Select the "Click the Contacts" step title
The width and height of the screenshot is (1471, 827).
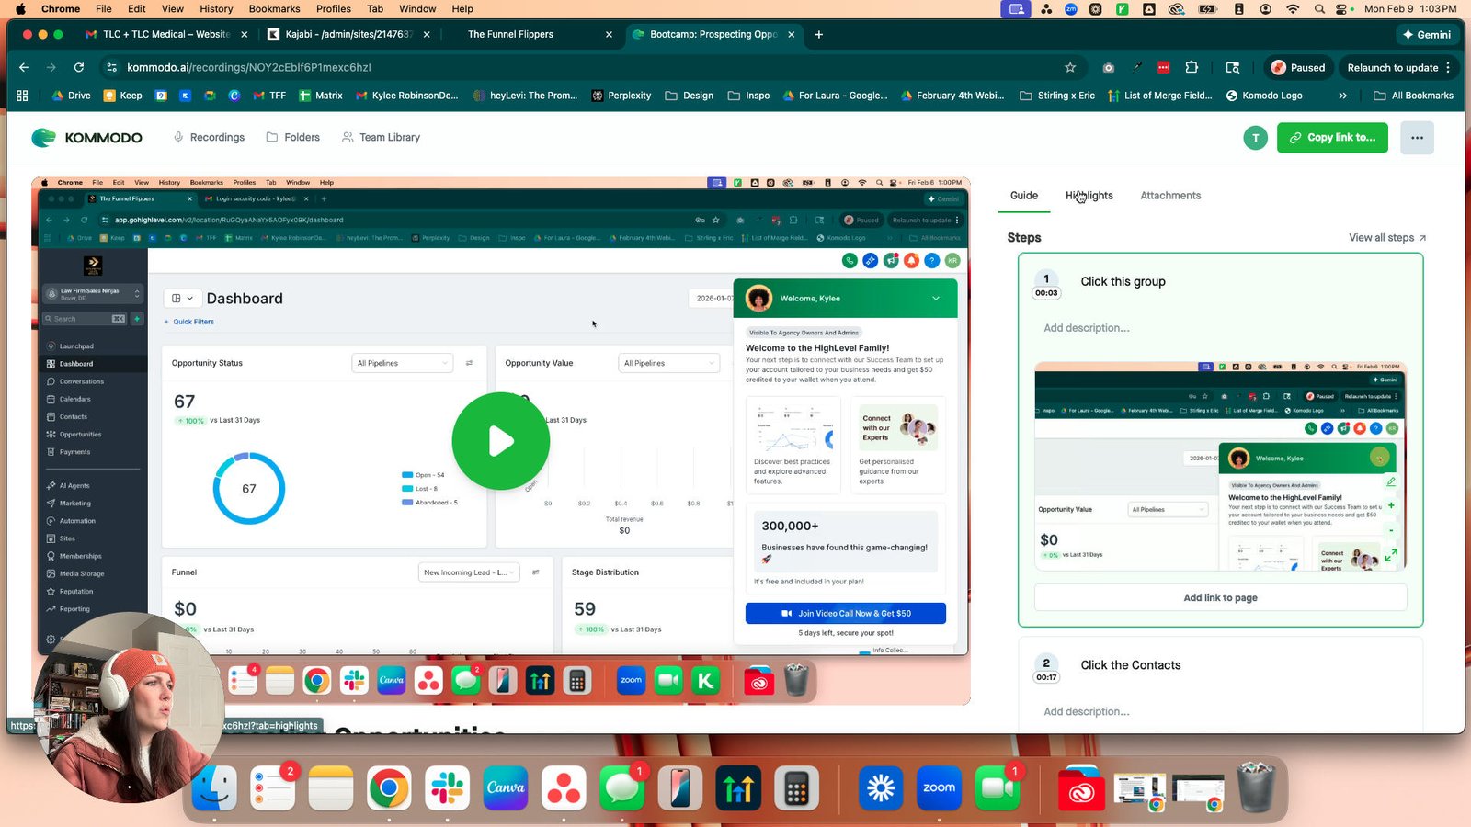(x=1130, y=665)
